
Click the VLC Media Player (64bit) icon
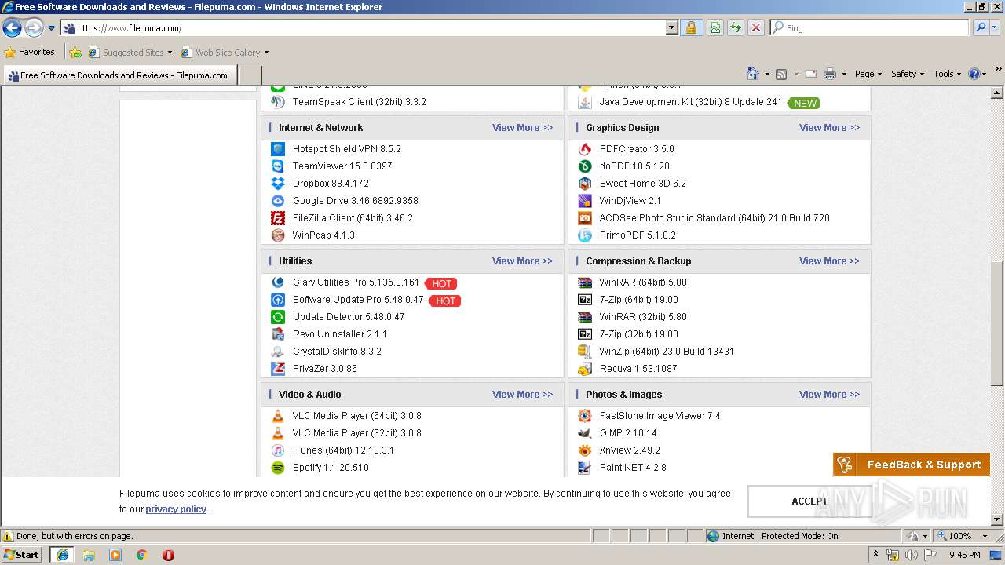click(x=278, y=416)
